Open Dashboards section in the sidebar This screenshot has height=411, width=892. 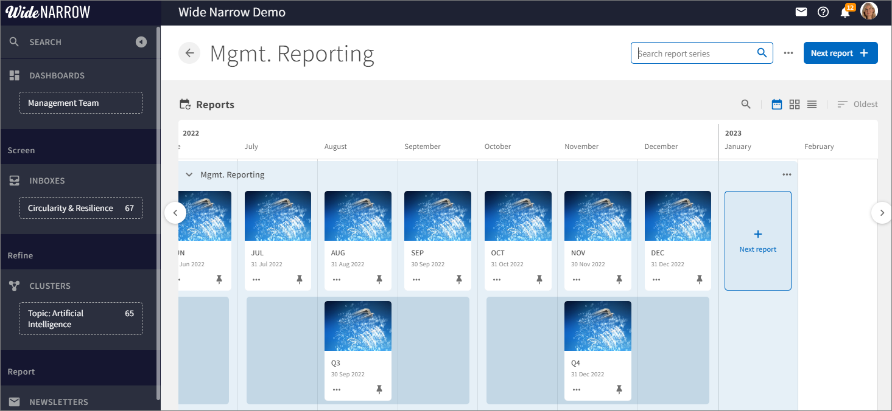click(57, 75)
